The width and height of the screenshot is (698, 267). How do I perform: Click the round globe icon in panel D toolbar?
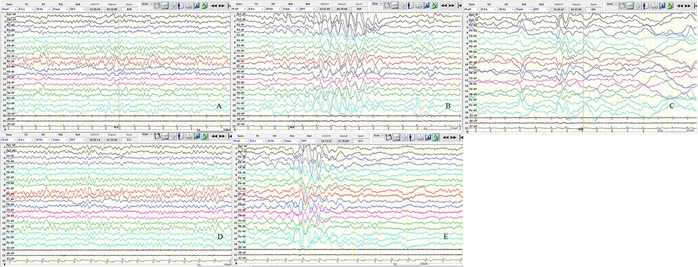point(173,136)
